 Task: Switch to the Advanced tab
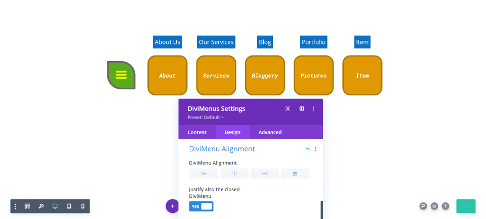(270, 132)
